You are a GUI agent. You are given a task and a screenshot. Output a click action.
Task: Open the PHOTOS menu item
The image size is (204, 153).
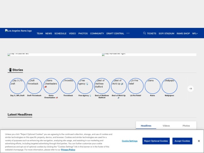[x=83, y=33]
